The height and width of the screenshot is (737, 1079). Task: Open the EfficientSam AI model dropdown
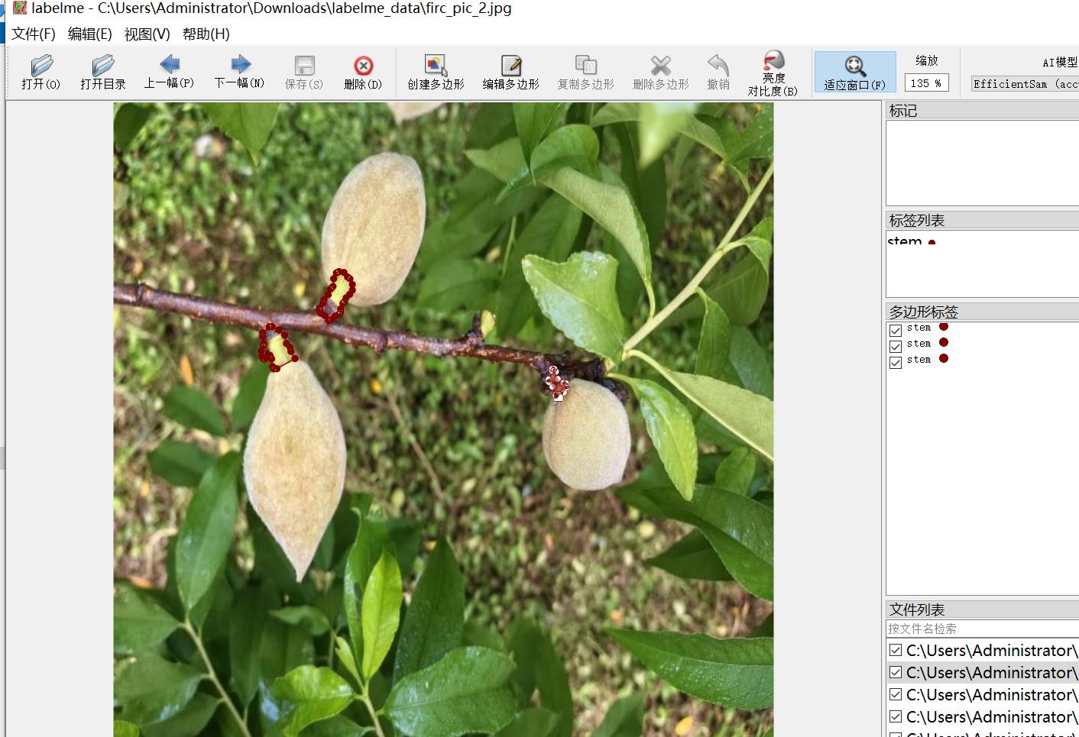coord(1025,84)
